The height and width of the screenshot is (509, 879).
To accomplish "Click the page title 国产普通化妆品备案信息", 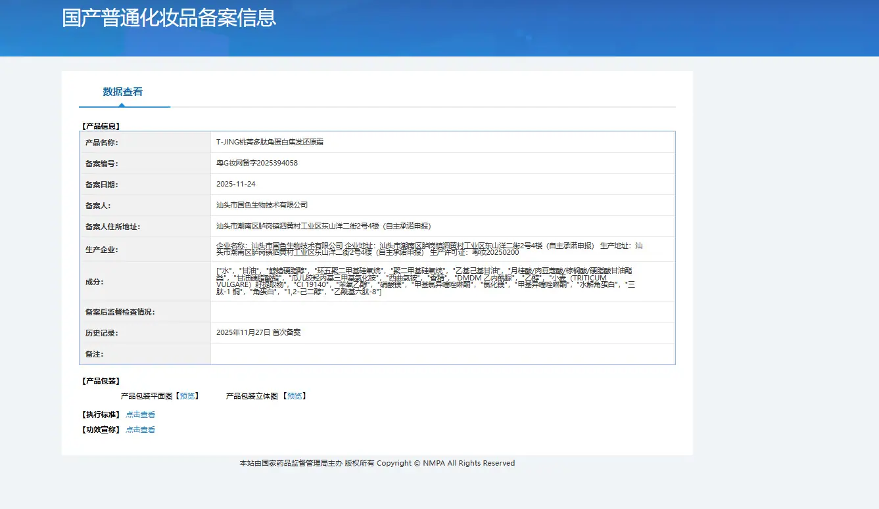I will pyautogui.click(x=169, y=18).
